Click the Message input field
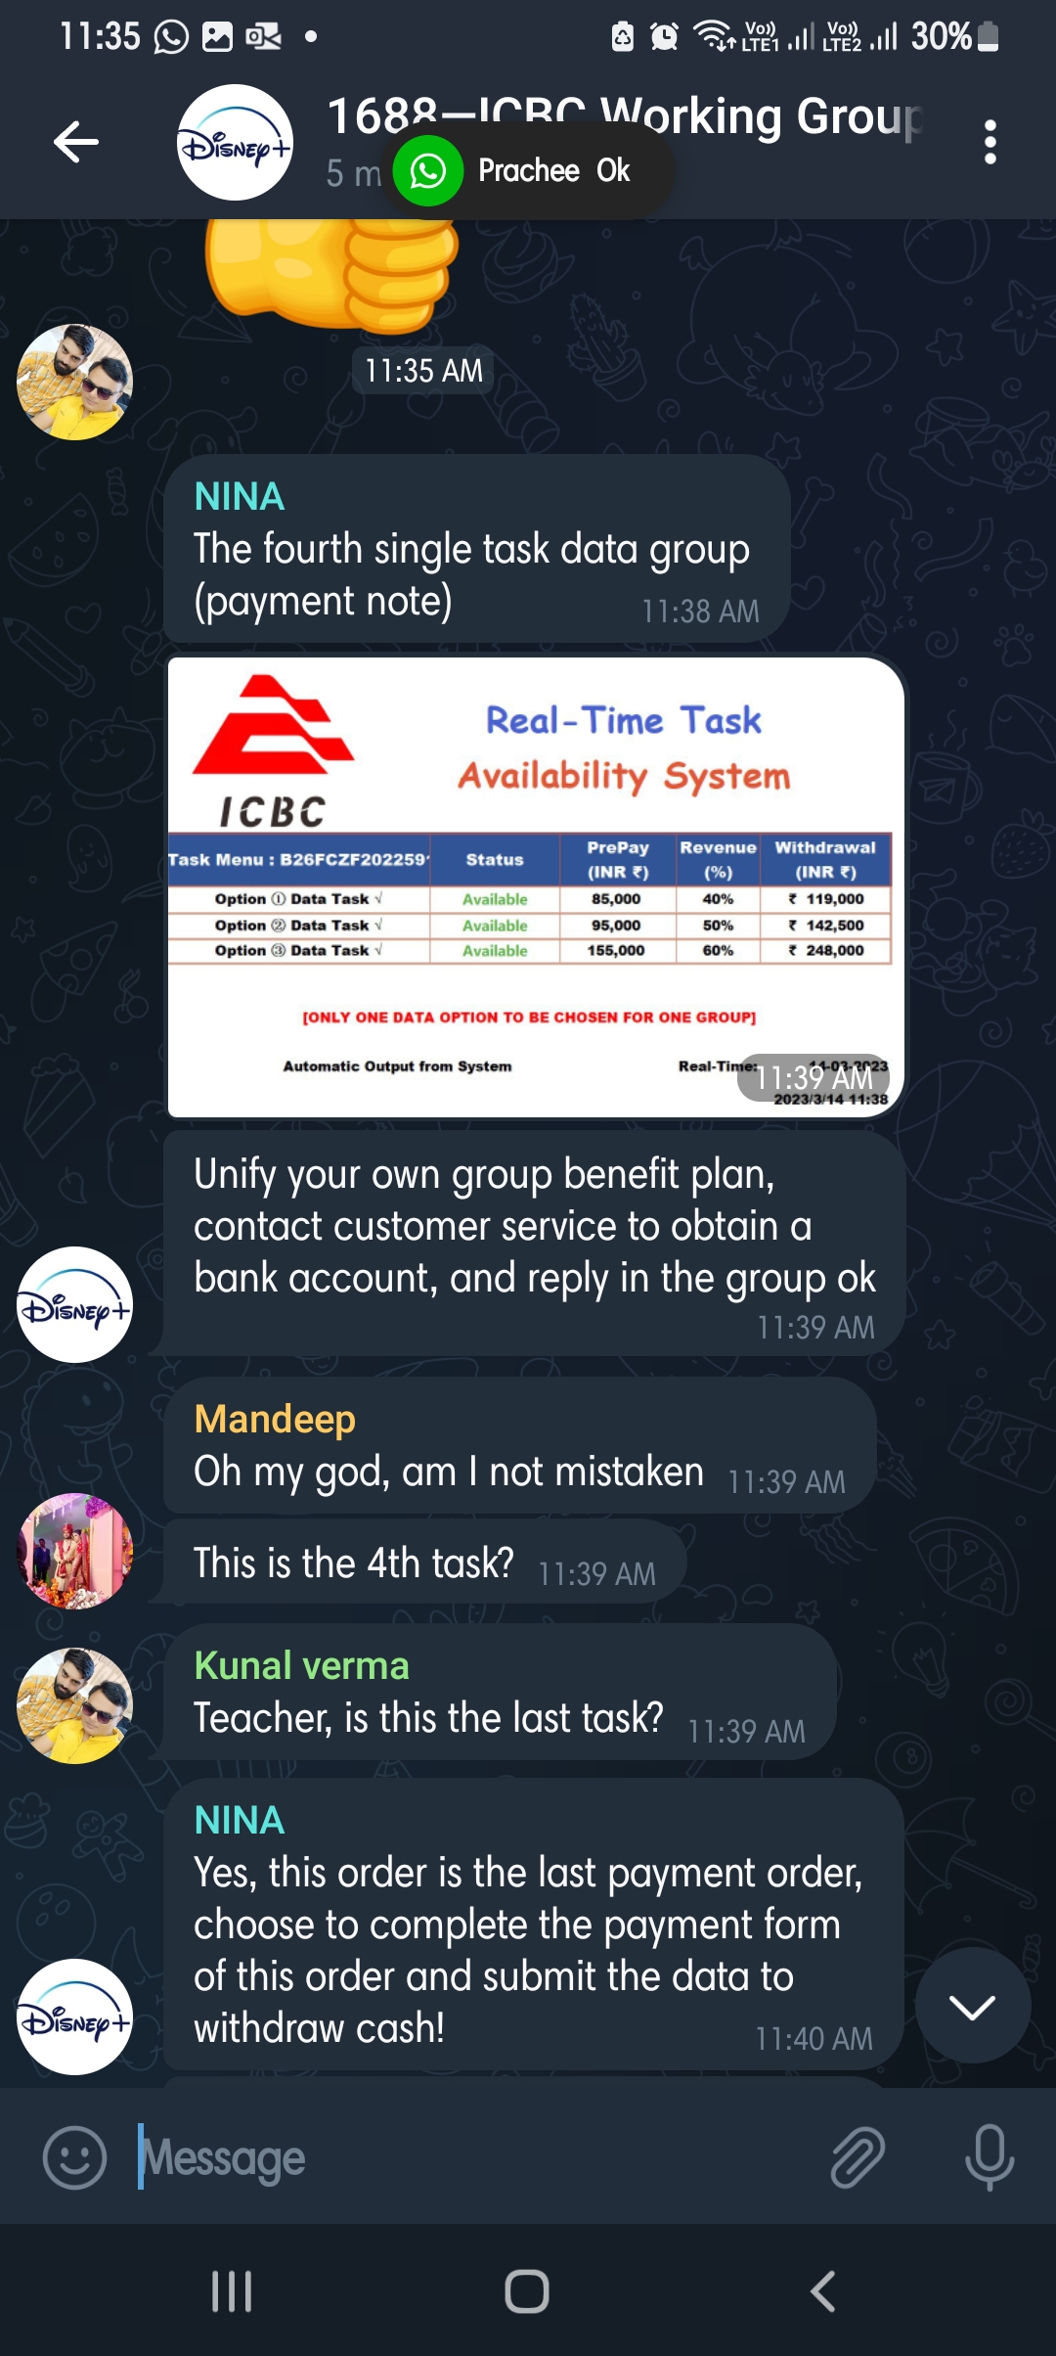 (469, 2157)
